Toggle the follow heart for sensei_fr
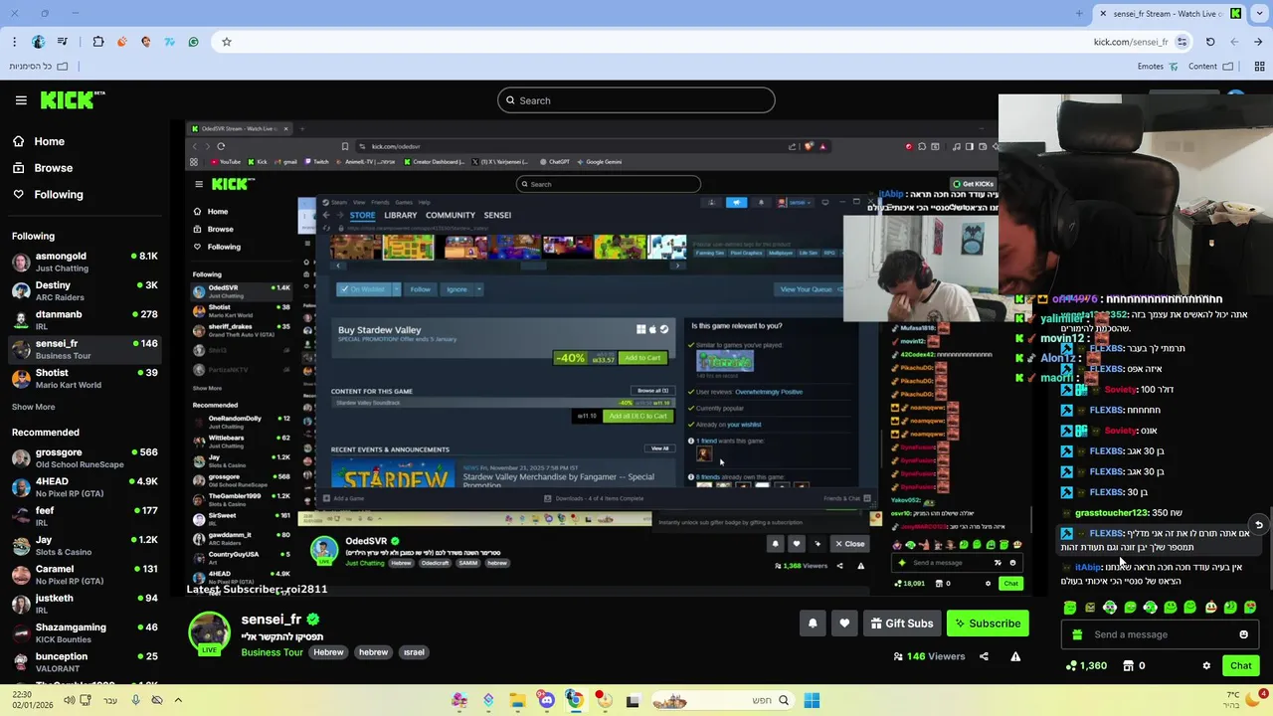This screenshot has height=716, width=1273. coord(844,624)
